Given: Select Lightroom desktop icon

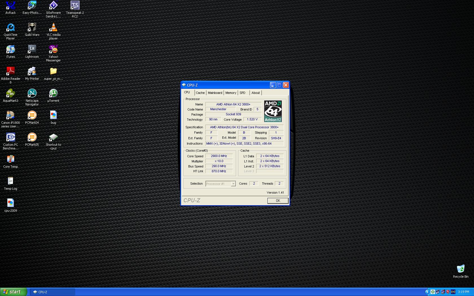Looking at the screenshot, I should pos(32,52).
